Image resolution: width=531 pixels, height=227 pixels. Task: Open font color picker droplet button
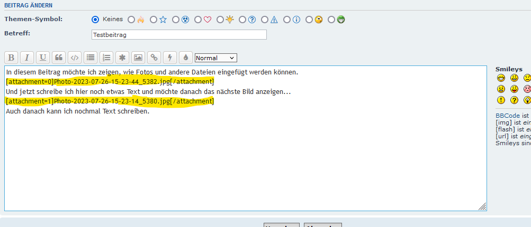coord(185,58)
